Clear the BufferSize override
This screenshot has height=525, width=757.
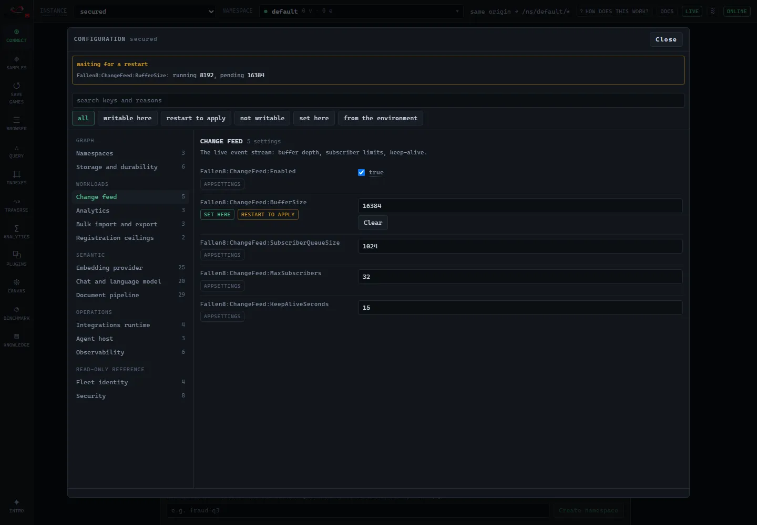pos(373,223)
